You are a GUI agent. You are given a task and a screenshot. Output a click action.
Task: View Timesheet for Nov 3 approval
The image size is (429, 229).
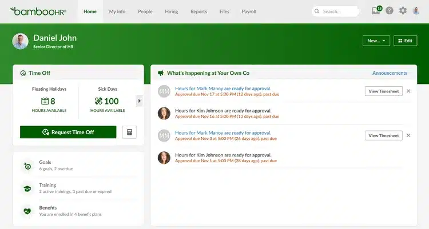pyautogui.click(x=384, y=135)
